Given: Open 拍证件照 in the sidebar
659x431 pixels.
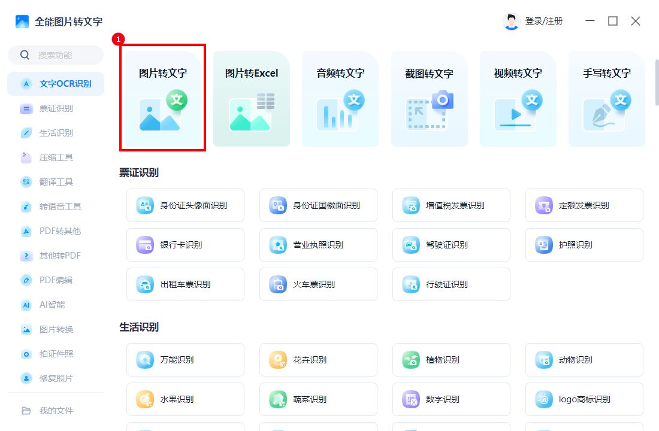Looking at the screenshot, I should (x=56, y=354).
